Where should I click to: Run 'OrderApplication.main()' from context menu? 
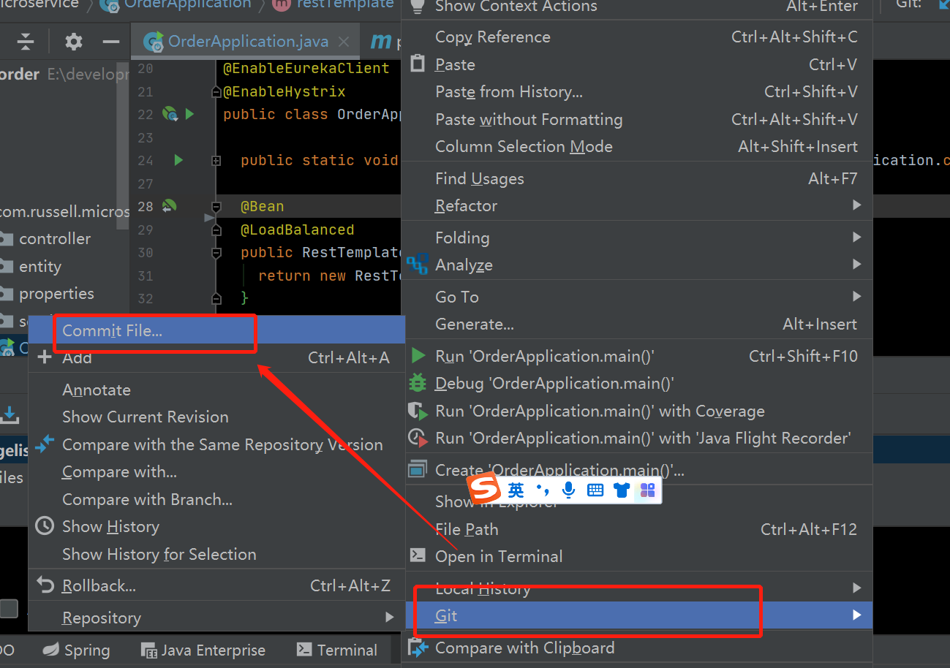(639, 356)
